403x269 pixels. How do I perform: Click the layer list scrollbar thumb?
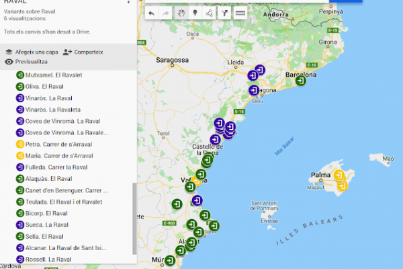[x=134, y=219]
